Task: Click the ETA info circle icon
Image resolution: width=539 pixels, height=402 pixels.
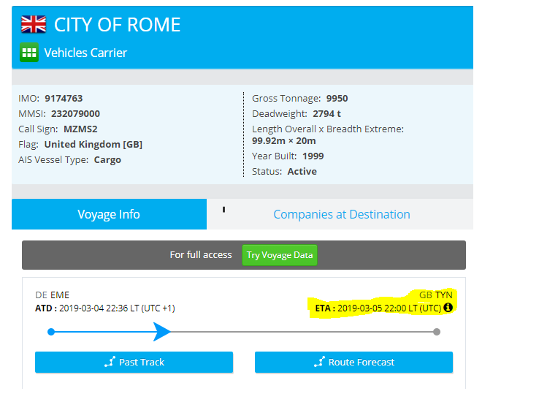Action: tap(448, 308)
